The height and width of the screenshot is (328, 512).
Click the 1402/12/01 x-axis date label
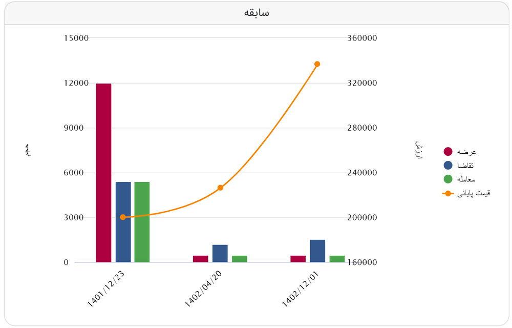301,289
